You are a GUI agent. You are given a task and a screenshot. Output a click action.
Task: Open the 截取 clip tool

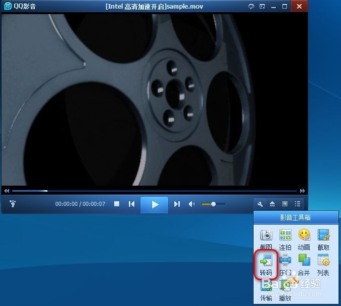click(323, 240)
